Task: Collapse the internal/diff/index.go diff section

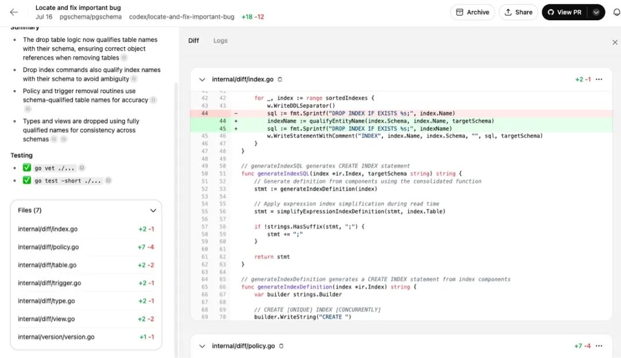Action: point(202,79)
